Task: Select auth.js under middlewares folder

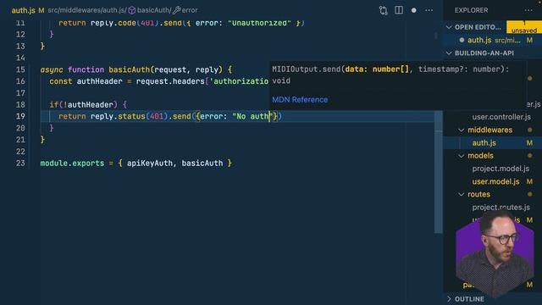Action: 484,143
